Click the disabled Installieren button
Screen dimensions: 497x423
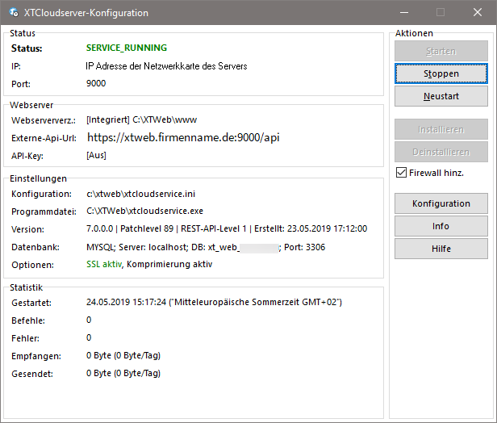(x=441, y=129)
